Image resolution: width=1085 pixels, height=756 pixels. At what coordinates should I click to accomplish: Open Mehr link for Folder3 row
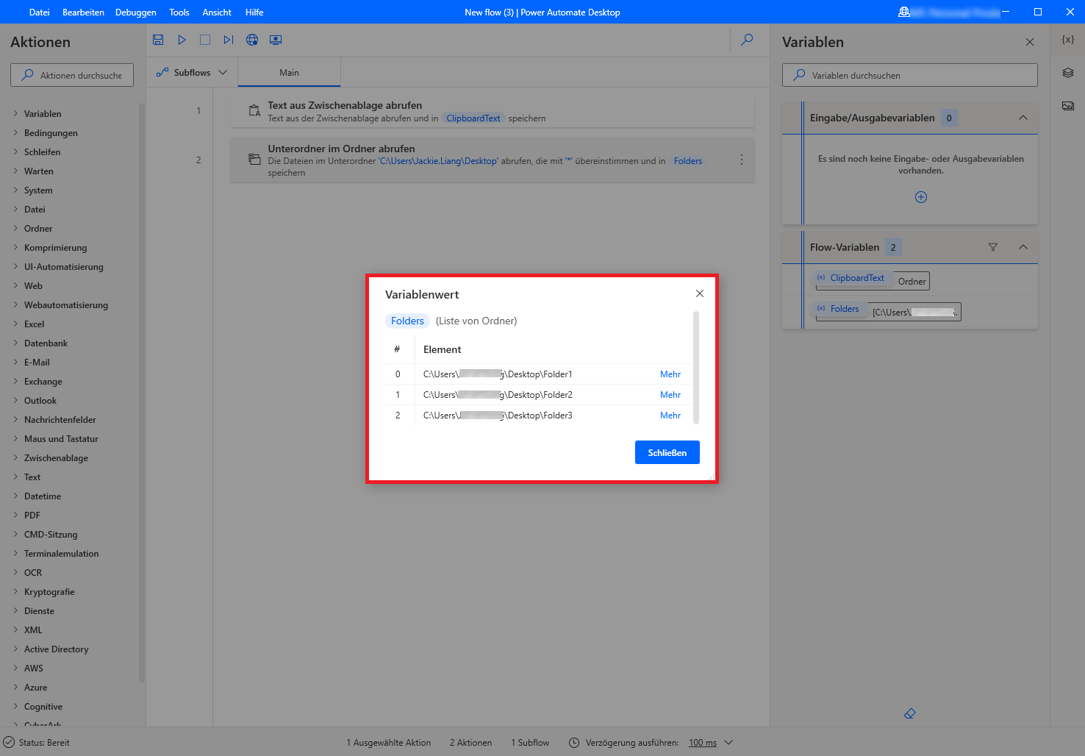click(670, 416)
